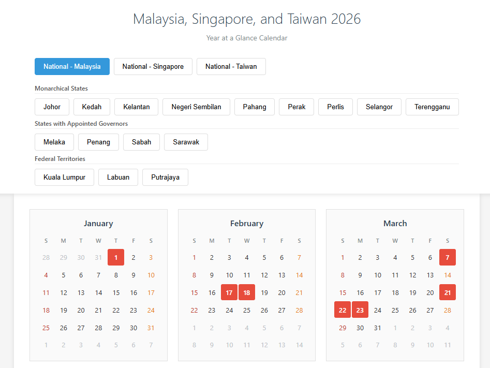Viewport: 490px width, 368px height.
Task: Select the Kelantan button
Action: pos(136,107)
